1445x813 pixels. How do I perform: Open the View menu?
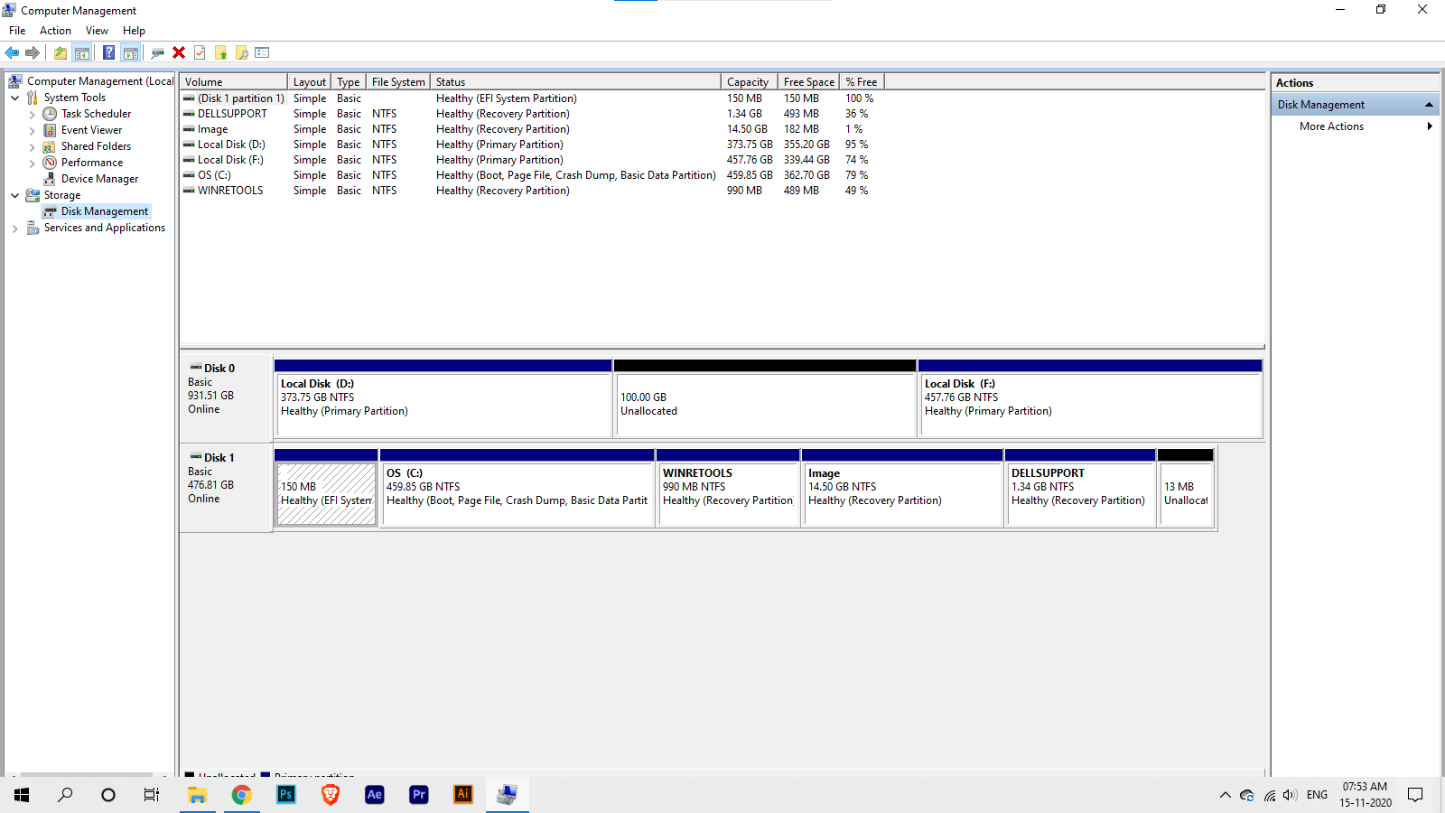[x=97, y=30]
